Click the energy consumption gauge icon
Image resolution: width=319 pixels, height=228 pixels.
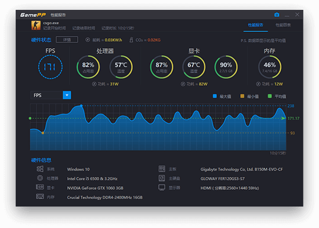point(88,39)
